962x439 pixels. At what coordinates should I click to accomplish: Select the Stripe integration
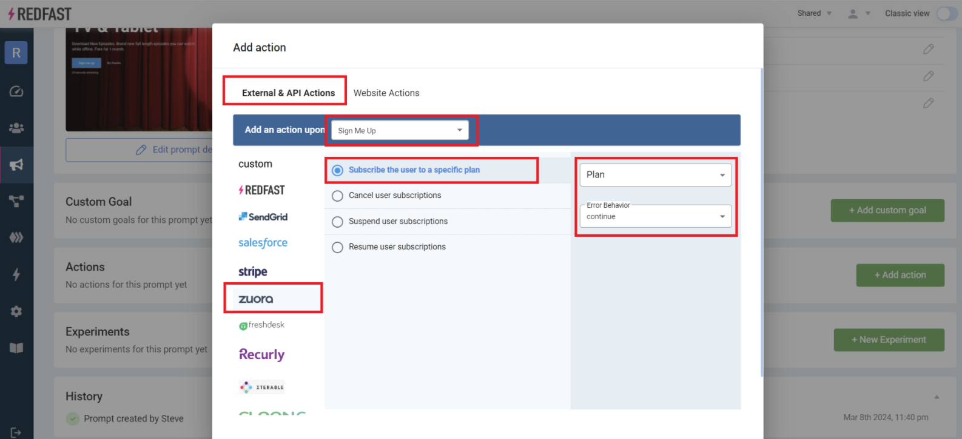253,272
